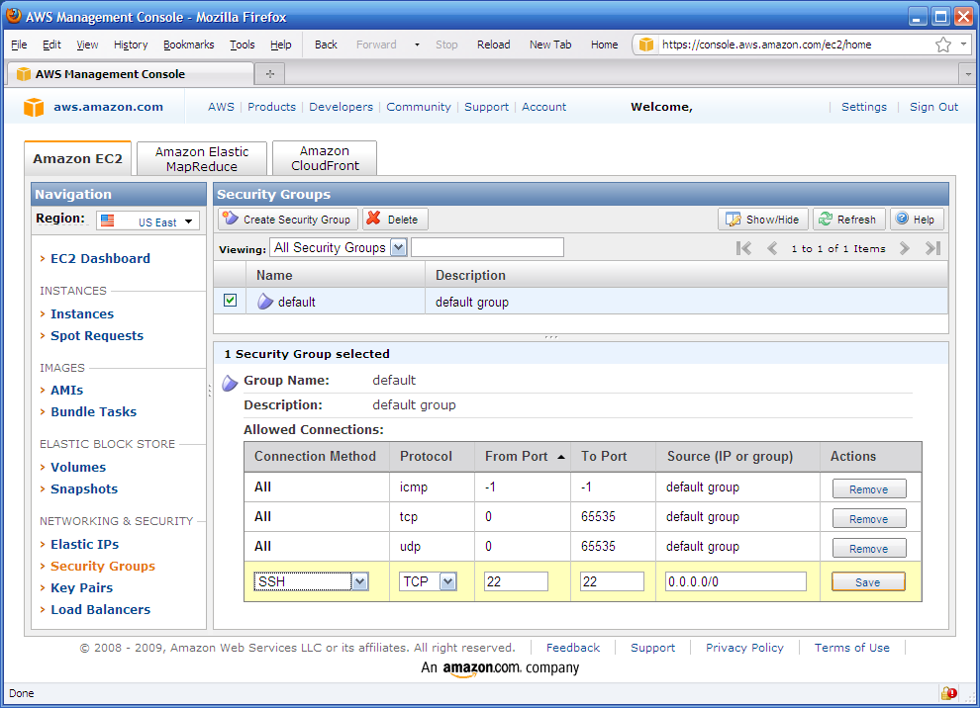Click the Show/Hide columns icon
The height and width of the screenshot is (708, 980).
click(734, 220)
